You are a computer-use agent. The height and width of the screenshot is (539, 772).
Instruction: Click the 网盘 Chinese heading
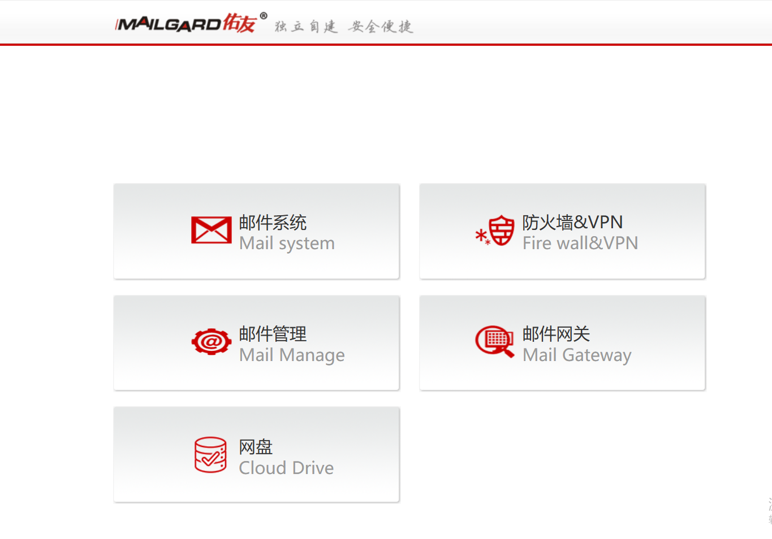point(256,447)
